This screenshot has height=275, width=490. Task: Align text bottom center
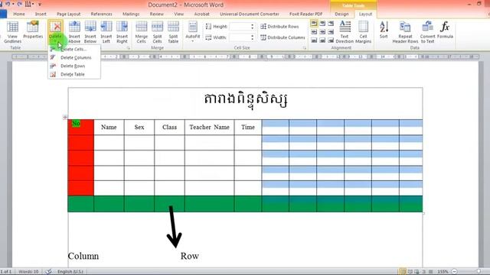pos(322,40)
